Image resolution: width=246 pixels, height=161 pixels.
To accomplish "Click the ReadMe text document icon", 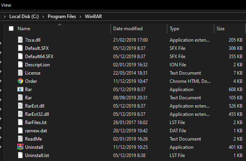I will tap(21, 139).
